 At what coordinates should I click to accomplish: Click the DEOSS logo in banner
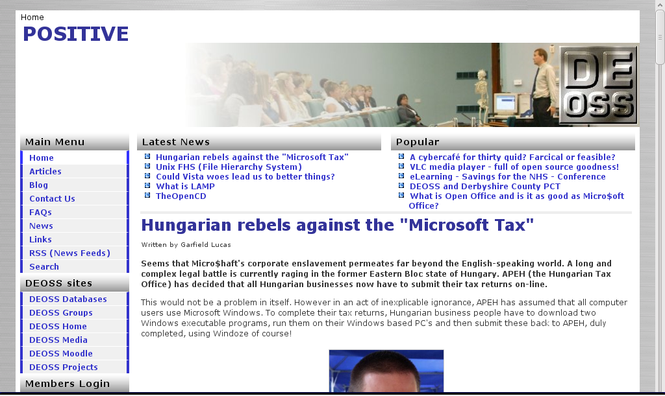[x=597, y=84]
